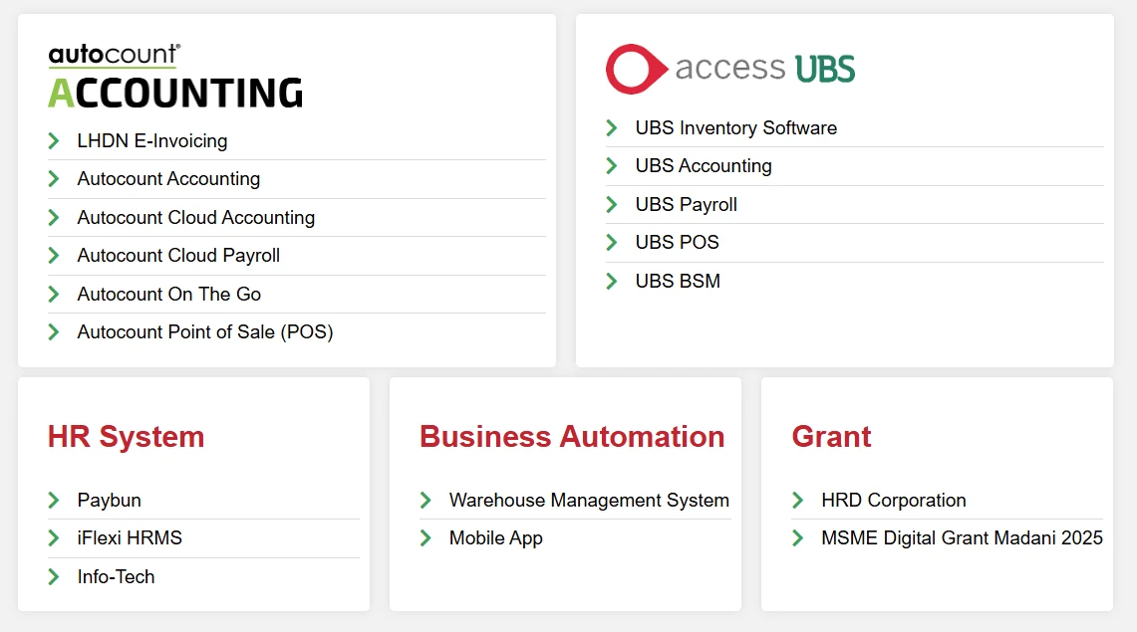Open the Autocount Accounting link
This screenshot has height=632, width=1137.
[168, 179]
